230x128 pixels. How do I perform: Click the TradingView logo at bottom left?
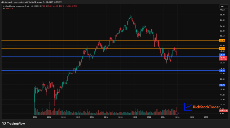tap(13, 124)
